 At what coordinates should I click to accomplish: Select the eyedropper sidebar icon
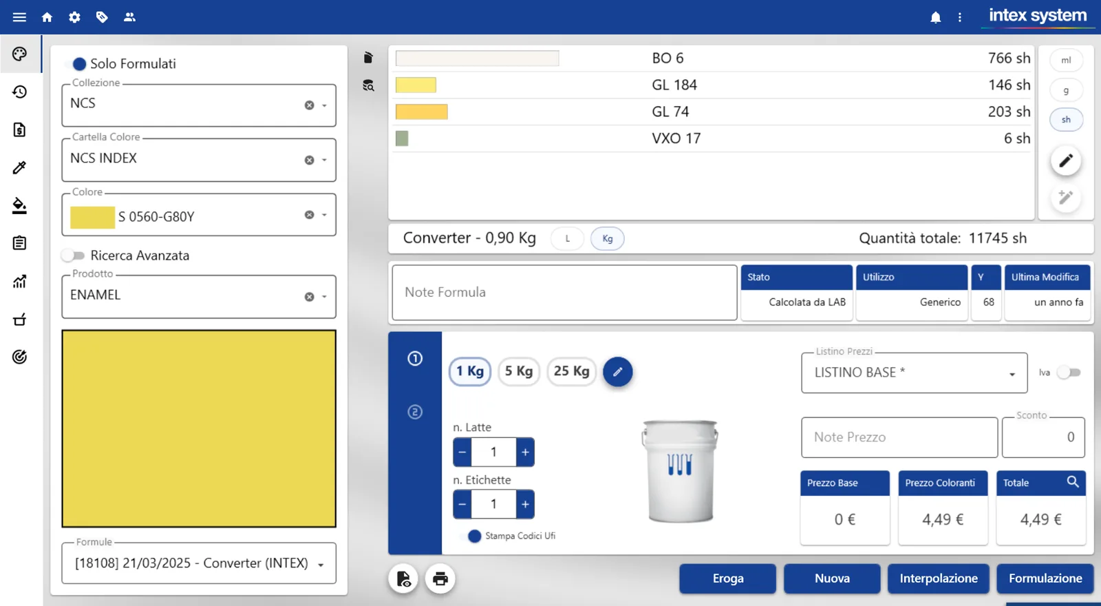tap(19, 167)
